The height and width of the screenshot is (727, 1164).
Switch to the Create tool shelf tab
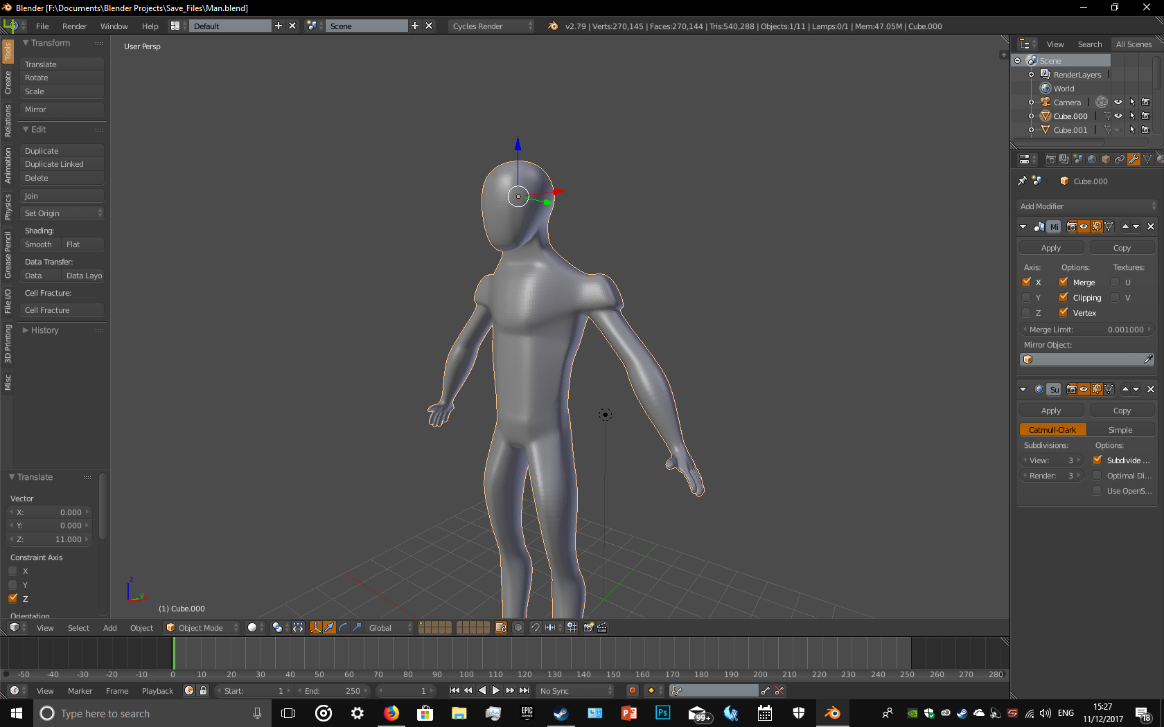pos(8,82)
